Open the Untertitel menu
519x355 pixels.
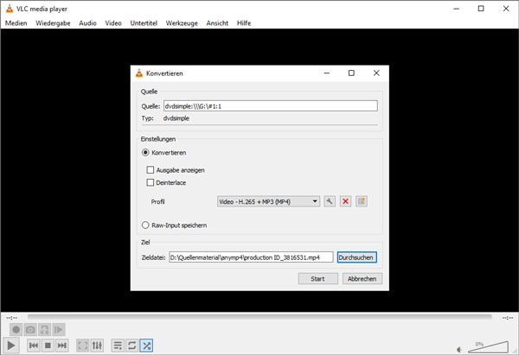(144, 23)
